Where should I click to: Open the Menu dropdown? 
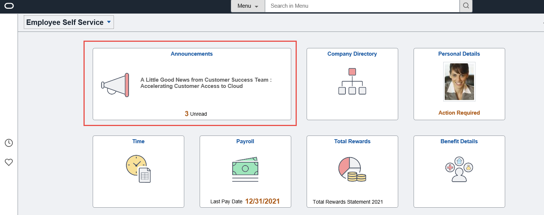(x=248, y=6)
